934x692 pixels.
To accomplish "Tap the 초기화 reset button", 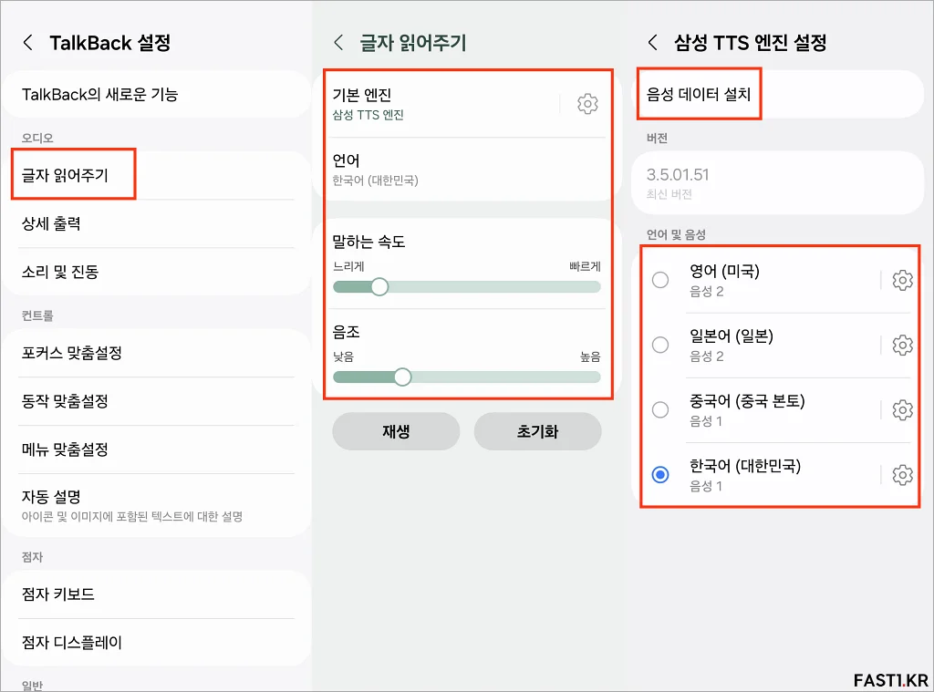I will 537,431.
